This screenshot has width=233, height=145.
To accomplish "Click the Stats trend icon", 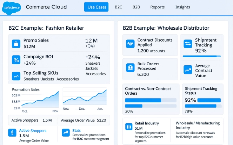I will 66,133.
